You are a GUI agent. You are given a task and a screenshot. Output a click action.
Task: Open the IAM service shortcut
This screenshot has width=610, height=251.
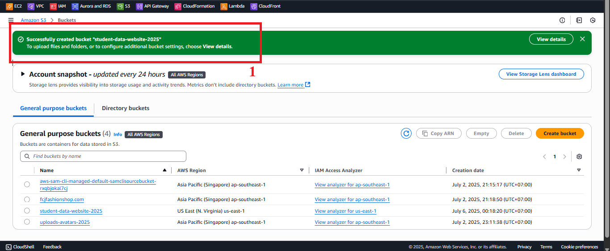click(58, 6)
